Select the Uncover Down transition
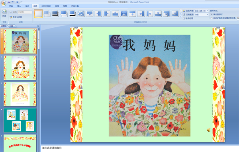239x152 pixels. (132, 13)
